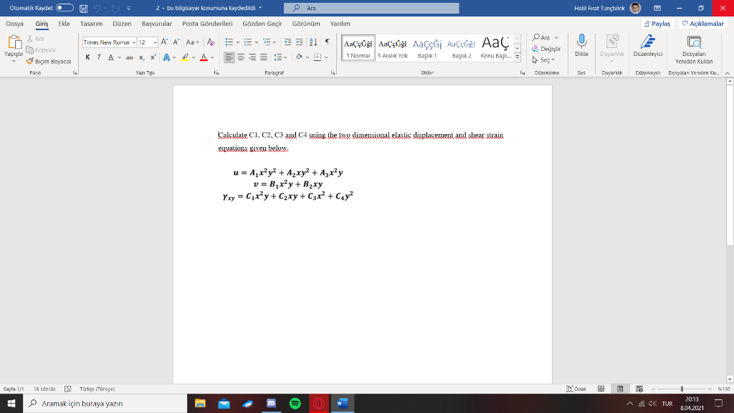Click the bullet list icon
734x413 pixels.
[x=229, y=42]
